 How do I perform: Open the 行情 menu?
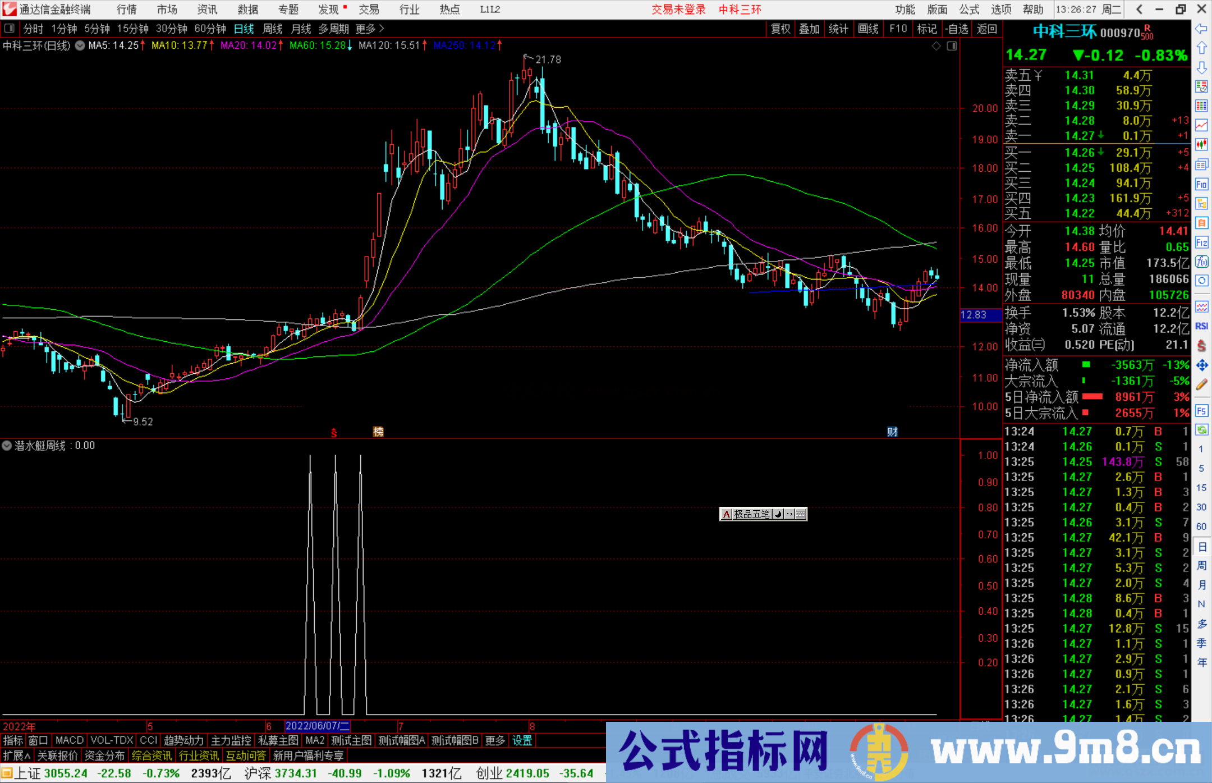tap(126, 9)
